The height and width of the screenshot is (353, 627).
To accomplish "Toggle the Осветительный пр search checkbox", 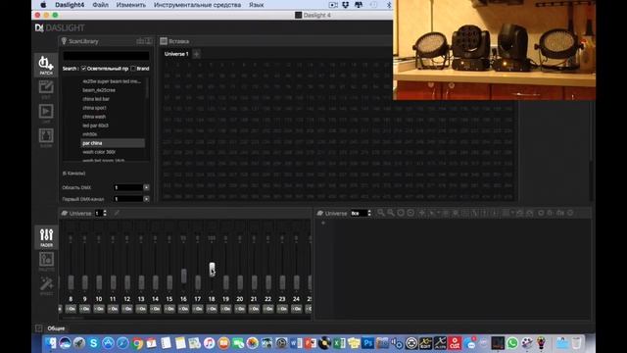I will tap(84, 69).
